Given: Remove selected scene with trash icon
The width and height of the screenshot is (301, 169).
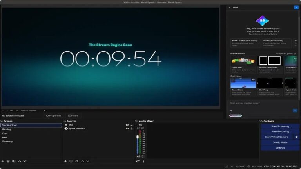Looking at the screenshot, I should tap(8, 161).
